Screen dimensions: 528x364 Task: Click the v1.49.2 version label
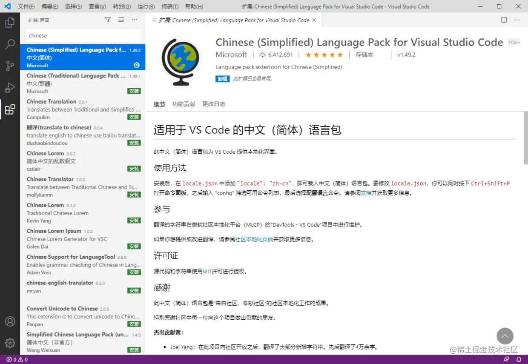(406, 55)
